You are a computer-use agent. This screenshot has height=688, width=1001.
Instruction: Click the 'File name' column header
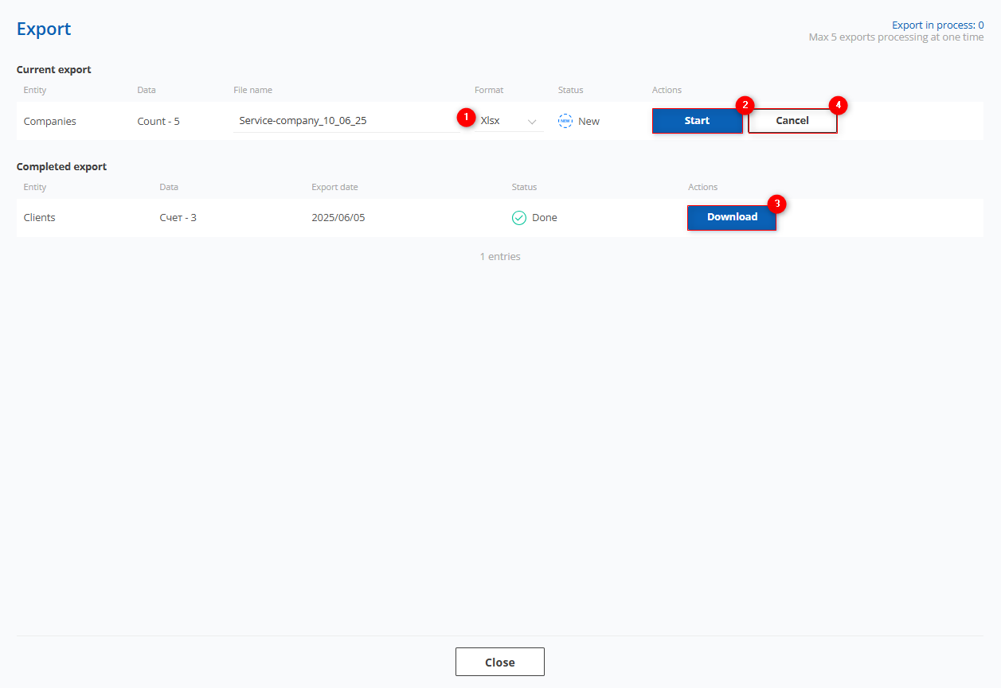click(252, 90)
